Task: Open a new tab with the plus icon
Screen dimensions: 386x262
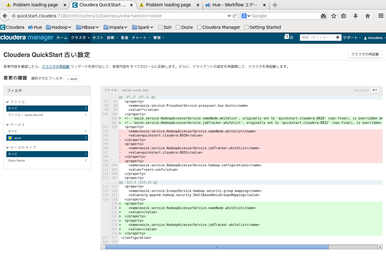Action: tap(275, 5)
